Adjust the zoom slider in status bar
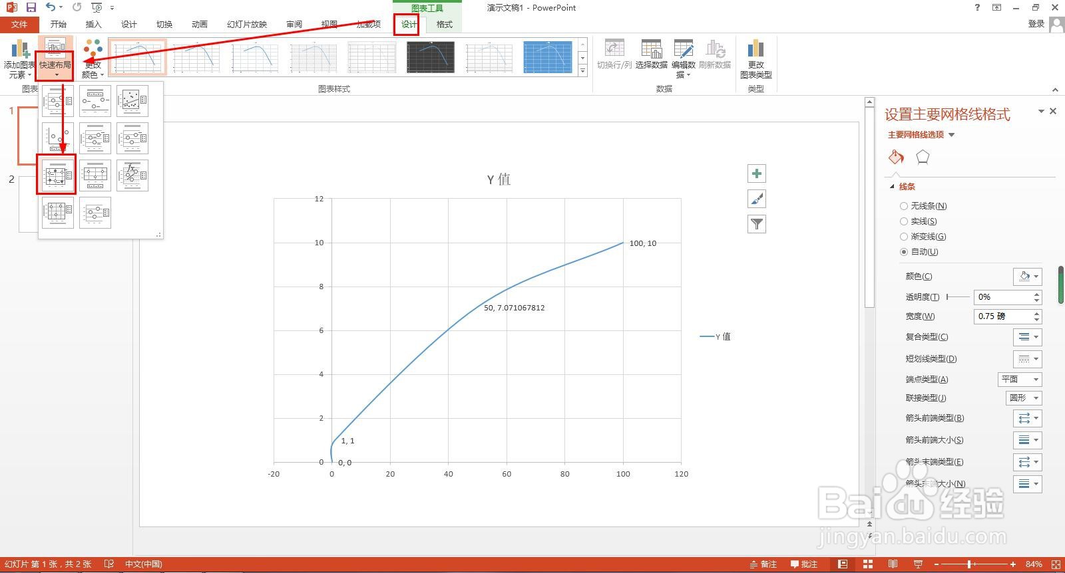1065x573 pixels. [x=970, y=564]
